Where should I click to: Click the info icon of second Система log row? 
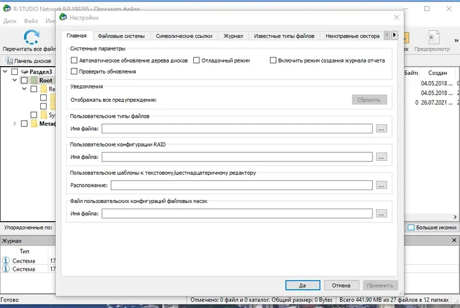coord(6,268)
